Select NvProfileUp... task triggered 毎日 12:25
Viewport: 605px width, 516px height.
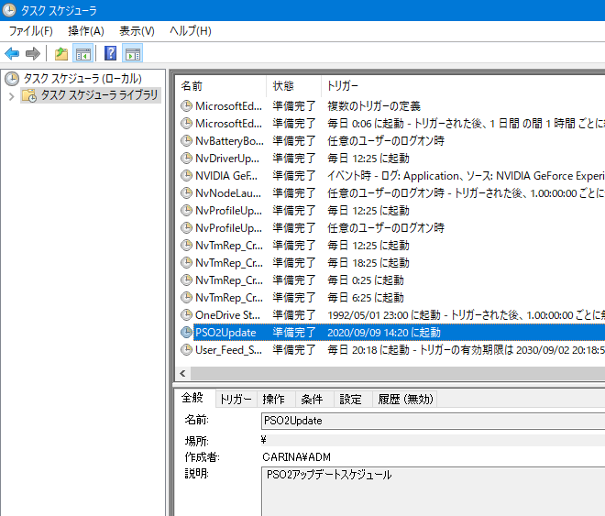(392, 211)
